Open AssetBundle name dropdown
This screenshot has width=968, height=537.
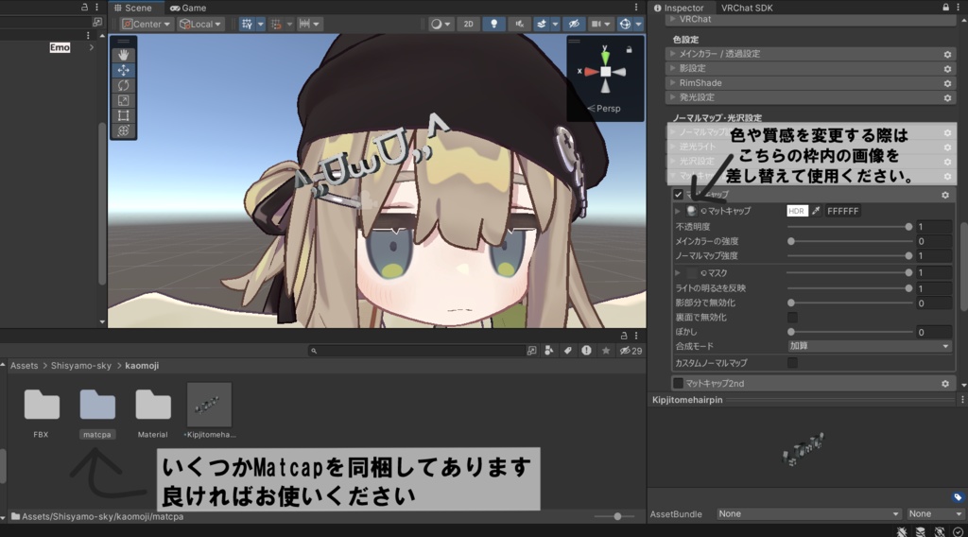click(x=809, y=513)
